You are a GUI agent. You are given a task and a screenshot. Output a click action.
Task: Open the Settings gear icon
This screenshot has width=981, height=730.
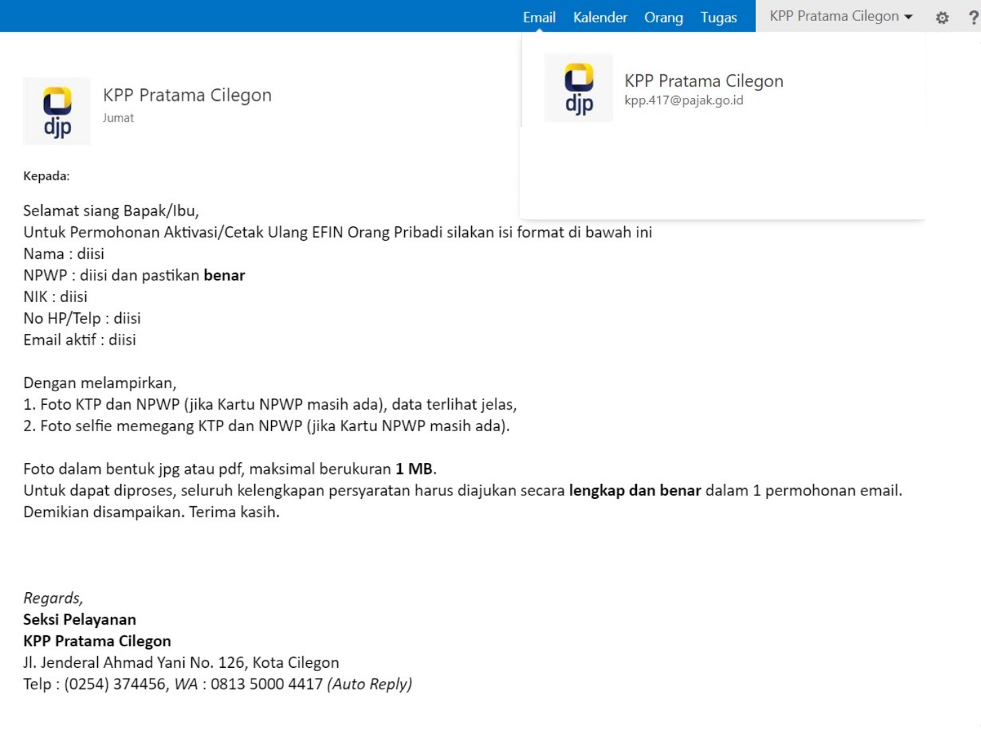[x=942, y=18]
